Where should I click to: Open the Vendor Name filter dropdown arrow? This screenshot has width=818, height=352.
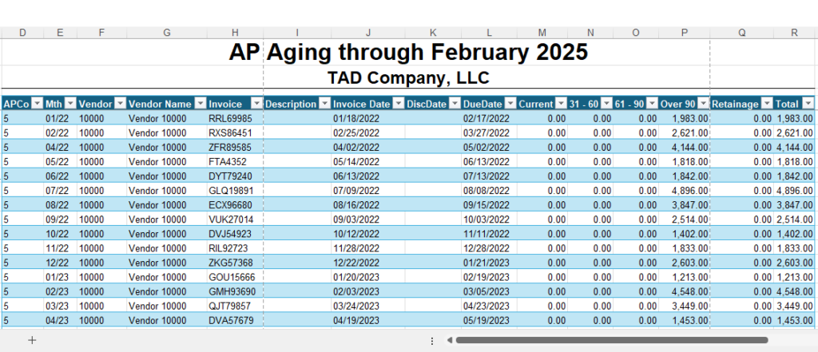click(x=200, y=104)
